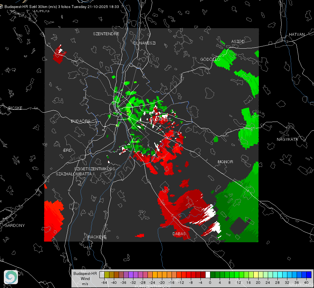
Task: Click the DABAS city label
Action: coord(179,234)
